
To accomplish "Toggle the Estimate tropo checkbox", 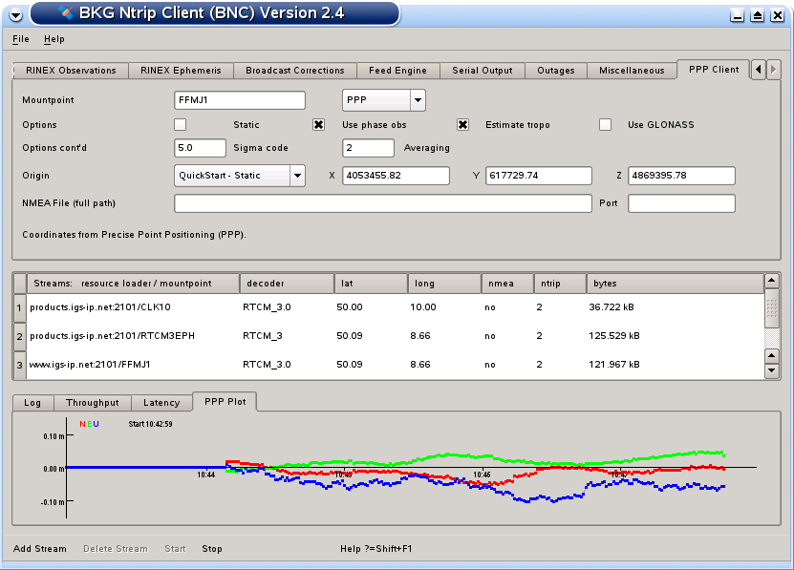I will tap(462, 124).
